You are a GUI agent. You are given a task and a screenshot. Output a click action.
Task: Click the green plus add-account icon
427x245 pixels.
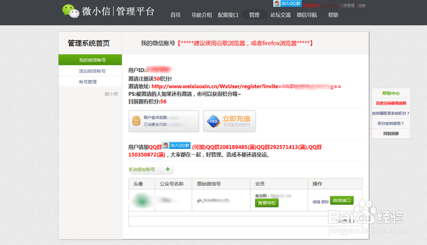click(x=168, y=169)
